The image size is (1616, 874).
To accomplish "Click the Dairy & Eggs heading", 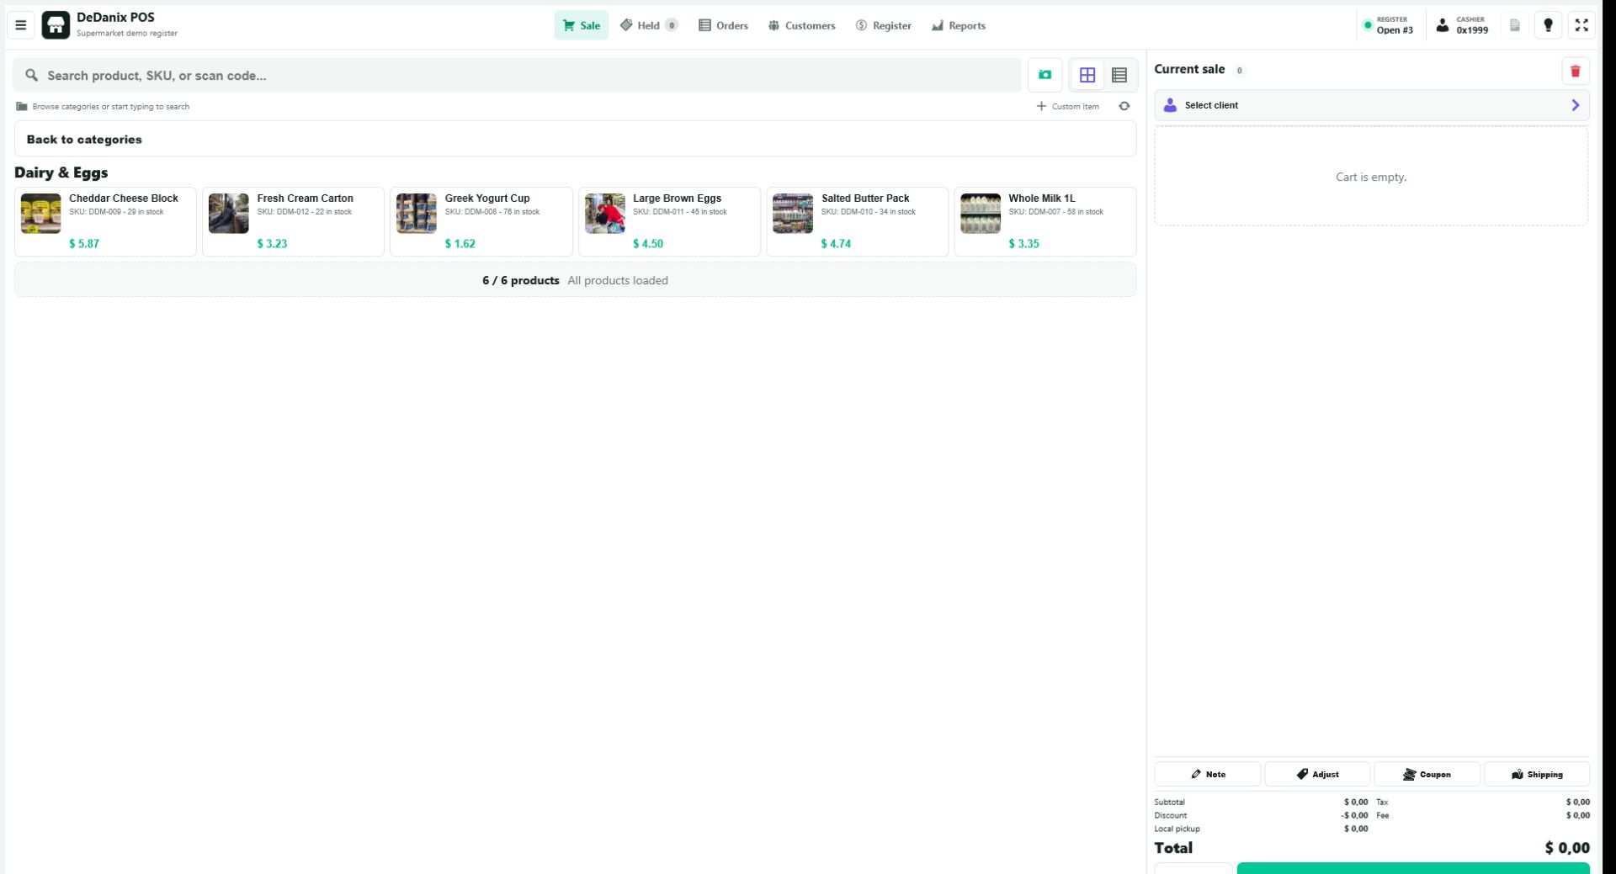I will [61, 172].
